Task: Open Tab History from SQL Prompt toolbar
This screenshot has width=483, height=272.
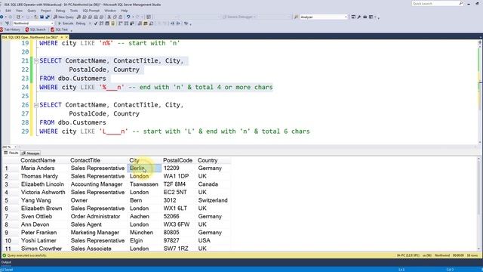Action: click(11, 29)
